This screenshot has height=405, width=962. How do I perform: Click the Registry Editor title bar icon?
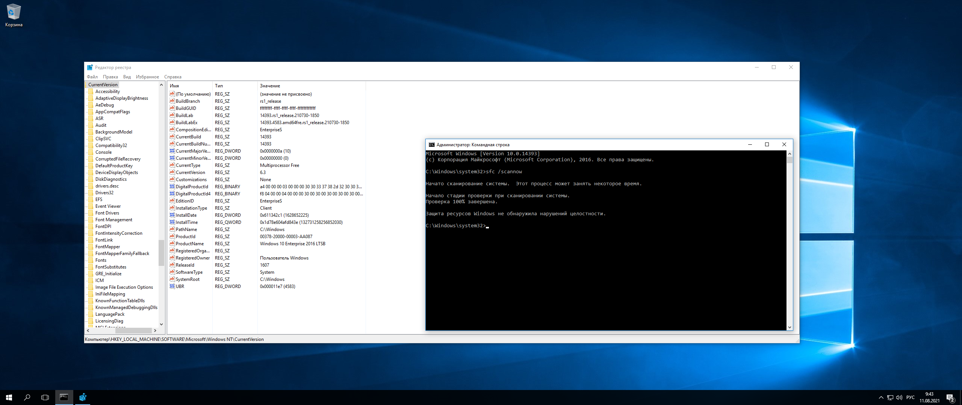[x=90, y=67]
